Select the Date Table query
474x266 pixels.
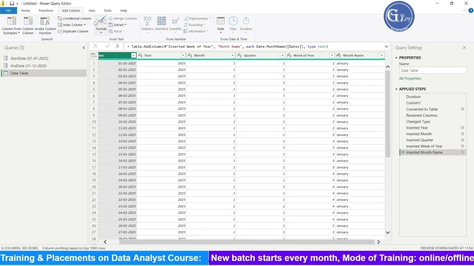[44, 73]
